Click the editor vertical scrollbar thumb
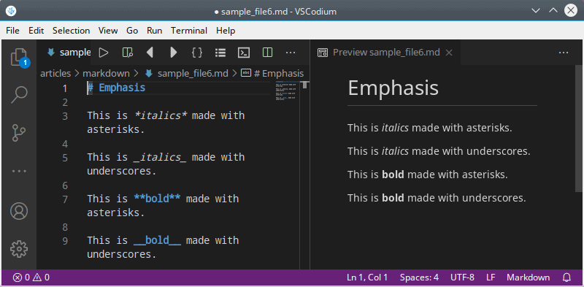The width and height of the screenshot is (584, 287). (304, 85)
